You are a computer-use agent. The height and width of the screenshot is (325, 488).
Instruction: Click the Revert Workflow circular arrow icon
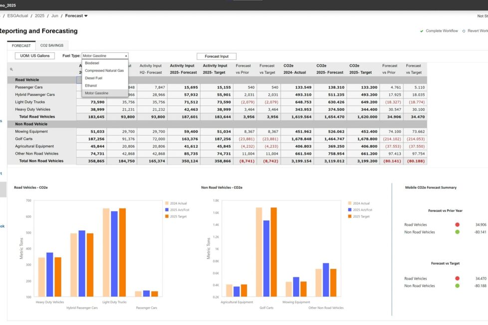464,31
